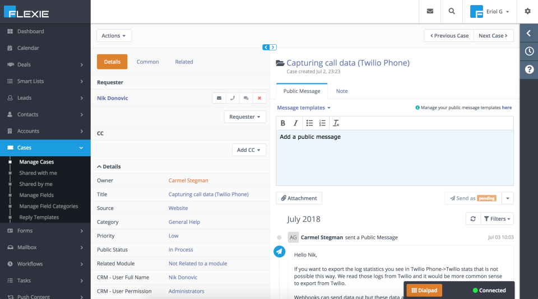Collapse the right sidebar arrow
Screen dimensions: 538x299
[x=528, y=33]
